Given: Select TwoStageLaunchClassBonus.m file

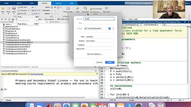Looking at the screenshot, I should (x=18, y=51).
